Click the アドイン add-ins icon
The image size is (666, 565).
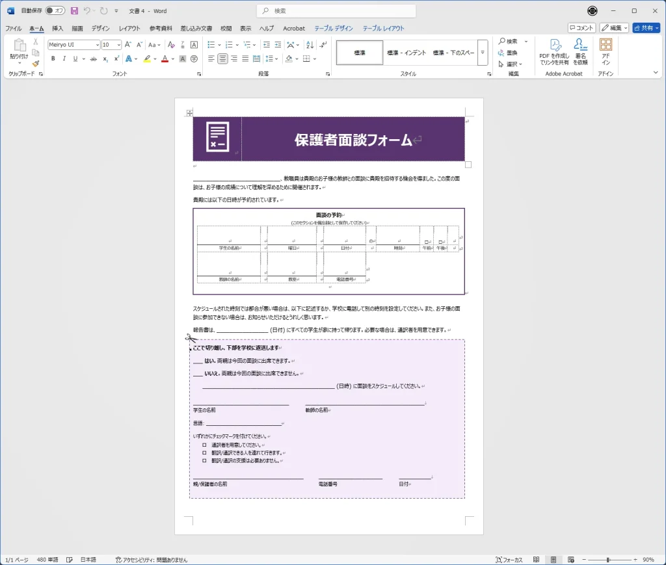tap(606, 52)
